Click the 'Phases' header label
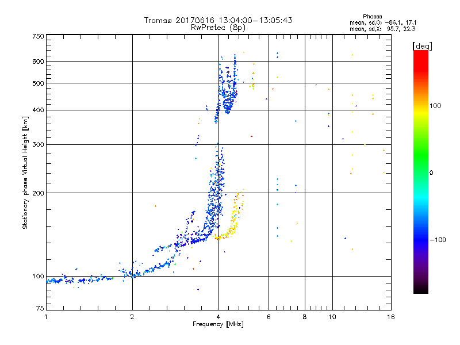 tap(372, 17)
